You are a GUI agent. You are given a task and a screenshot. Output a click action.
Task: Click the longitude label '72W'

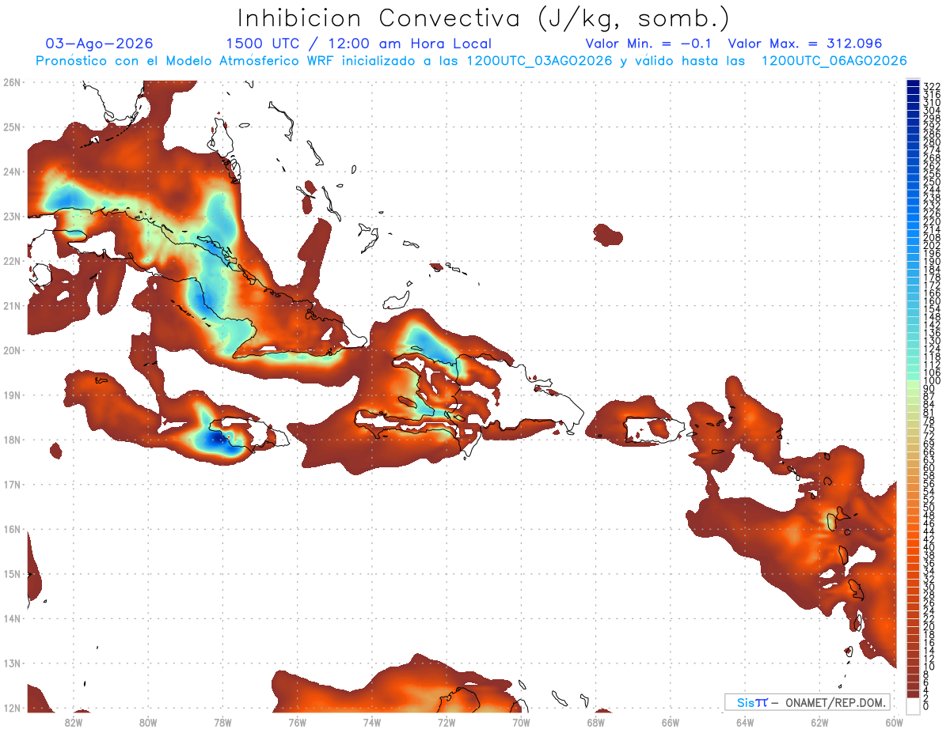tap(446, 723)
